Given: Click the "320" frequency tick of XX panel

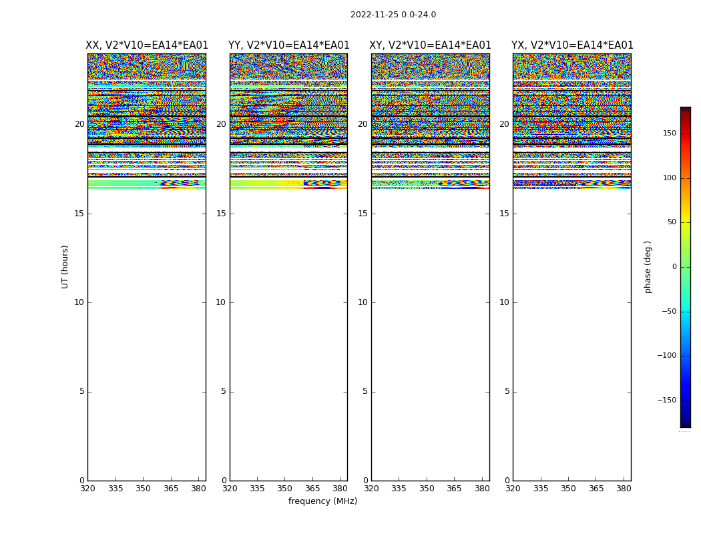Looking at the screenshot, I should (x=87, y=489).
